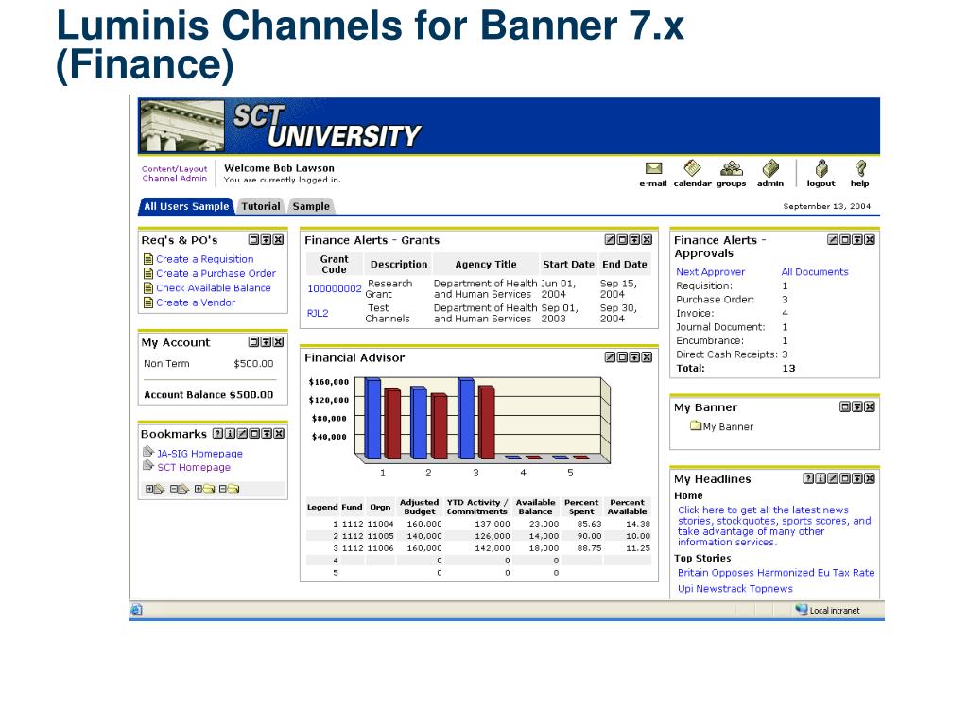Detach the My Account channel
Viewport: 968px width, 726px height.
click(253, 341)
